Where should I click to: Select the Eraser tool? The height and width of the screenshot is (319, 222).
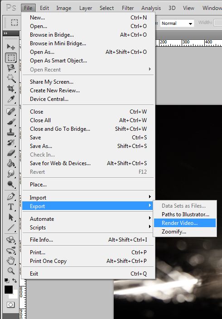click(11, 153)
